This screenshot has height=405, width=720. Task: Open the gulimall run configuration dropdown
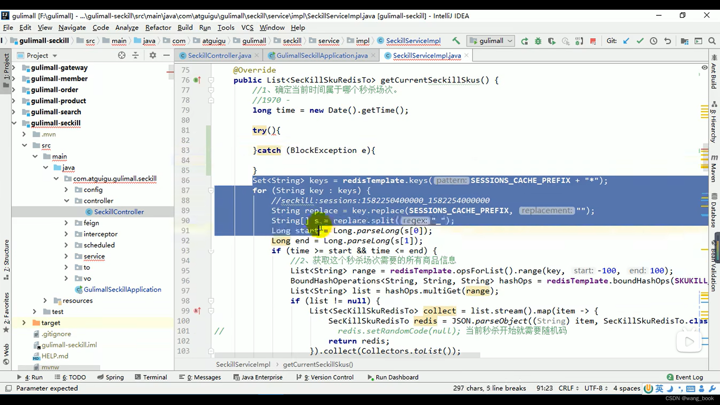tap(491, 41)
